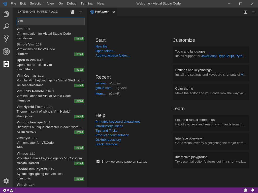Select the vimStyle extension title
The width and height of the screenshot is (258, 193).
pos(23,138)
